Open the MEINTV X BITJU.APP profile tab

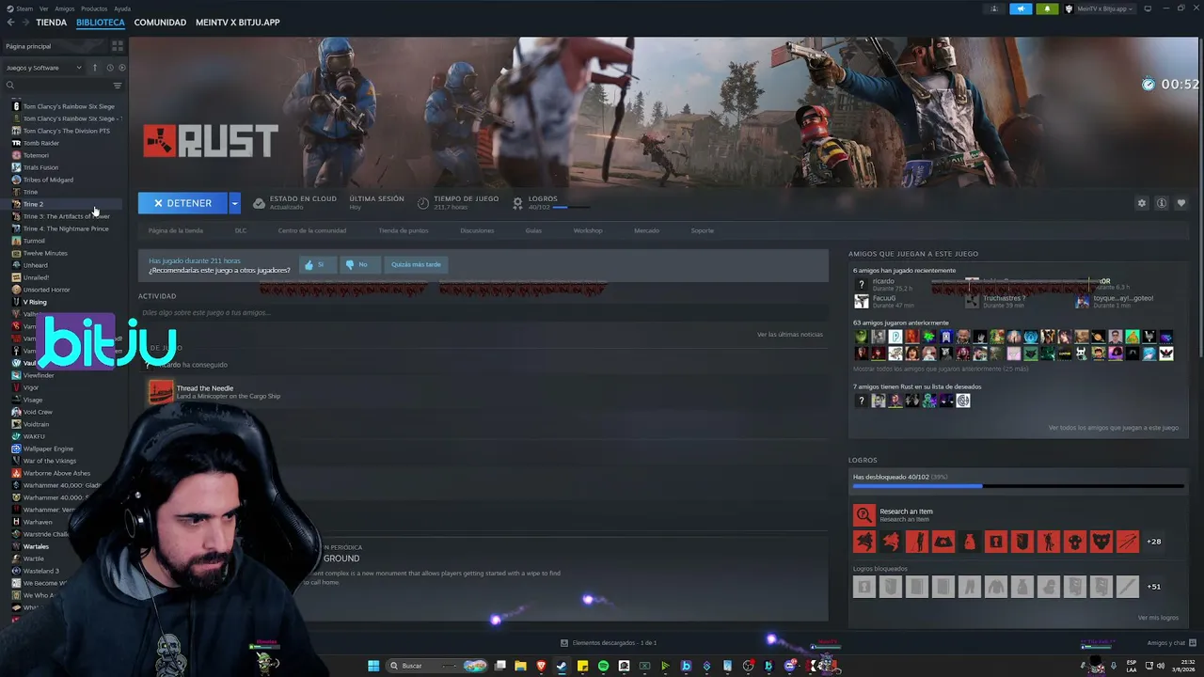pyautogui.click(x=238, y=23)
